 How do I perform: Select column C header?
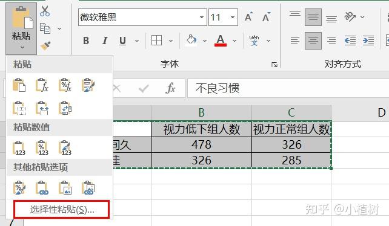point(291,112)
